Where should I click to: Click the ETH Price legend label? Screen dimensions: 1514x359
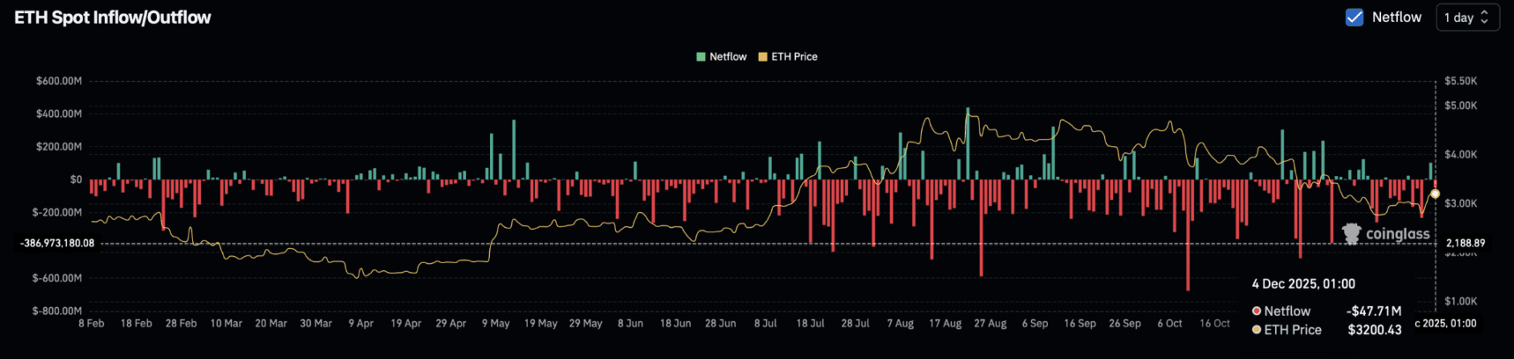pyautogui.click(x=794, y=56)
